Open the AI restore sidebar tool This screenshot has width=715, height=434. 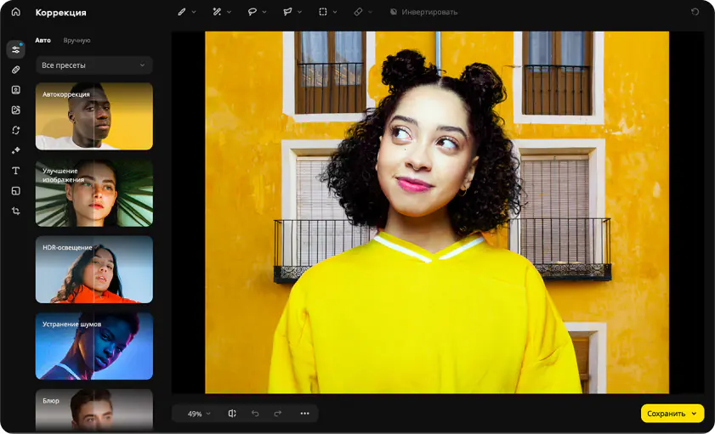[16, 130]
